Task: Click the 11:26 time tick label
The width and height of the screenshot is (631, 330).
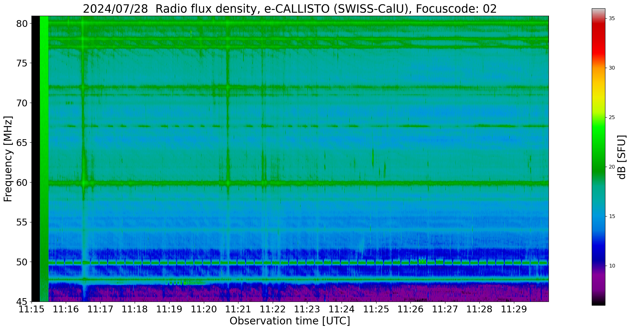Action: 410,310
